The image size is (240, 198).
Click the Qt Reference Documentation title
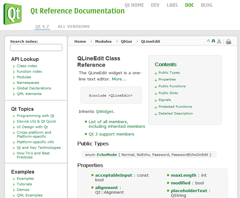point(78,11)
